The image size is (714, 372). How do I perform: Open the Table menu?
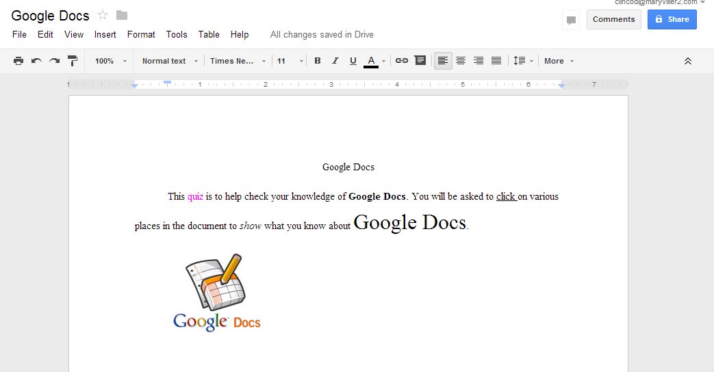tap(209, 35)
